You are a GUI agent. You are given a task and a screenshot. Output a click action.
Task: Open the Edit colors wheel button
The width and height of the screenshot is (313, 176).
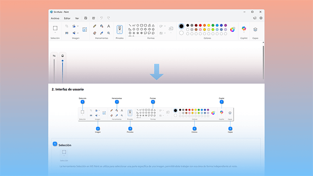click(232, 29)
